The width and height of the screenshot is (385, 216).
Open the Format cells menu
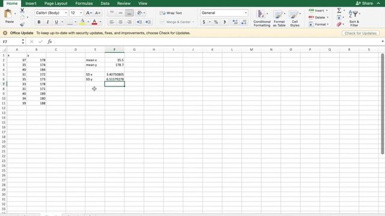pyautogui.click(x=319, y=24)
